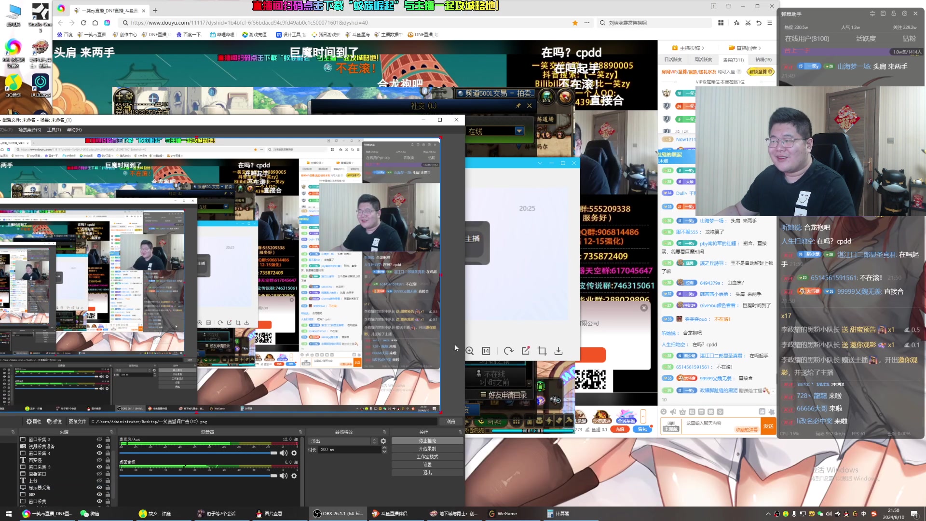
Task: Send chat message with 发送 button
Action: click(768, 426)
